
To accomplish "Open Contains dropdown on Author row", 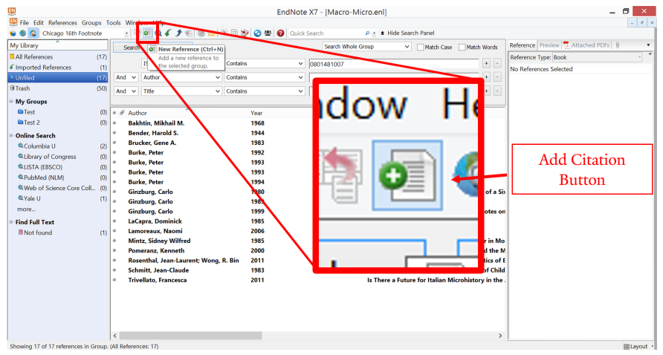I will (264, 77).
